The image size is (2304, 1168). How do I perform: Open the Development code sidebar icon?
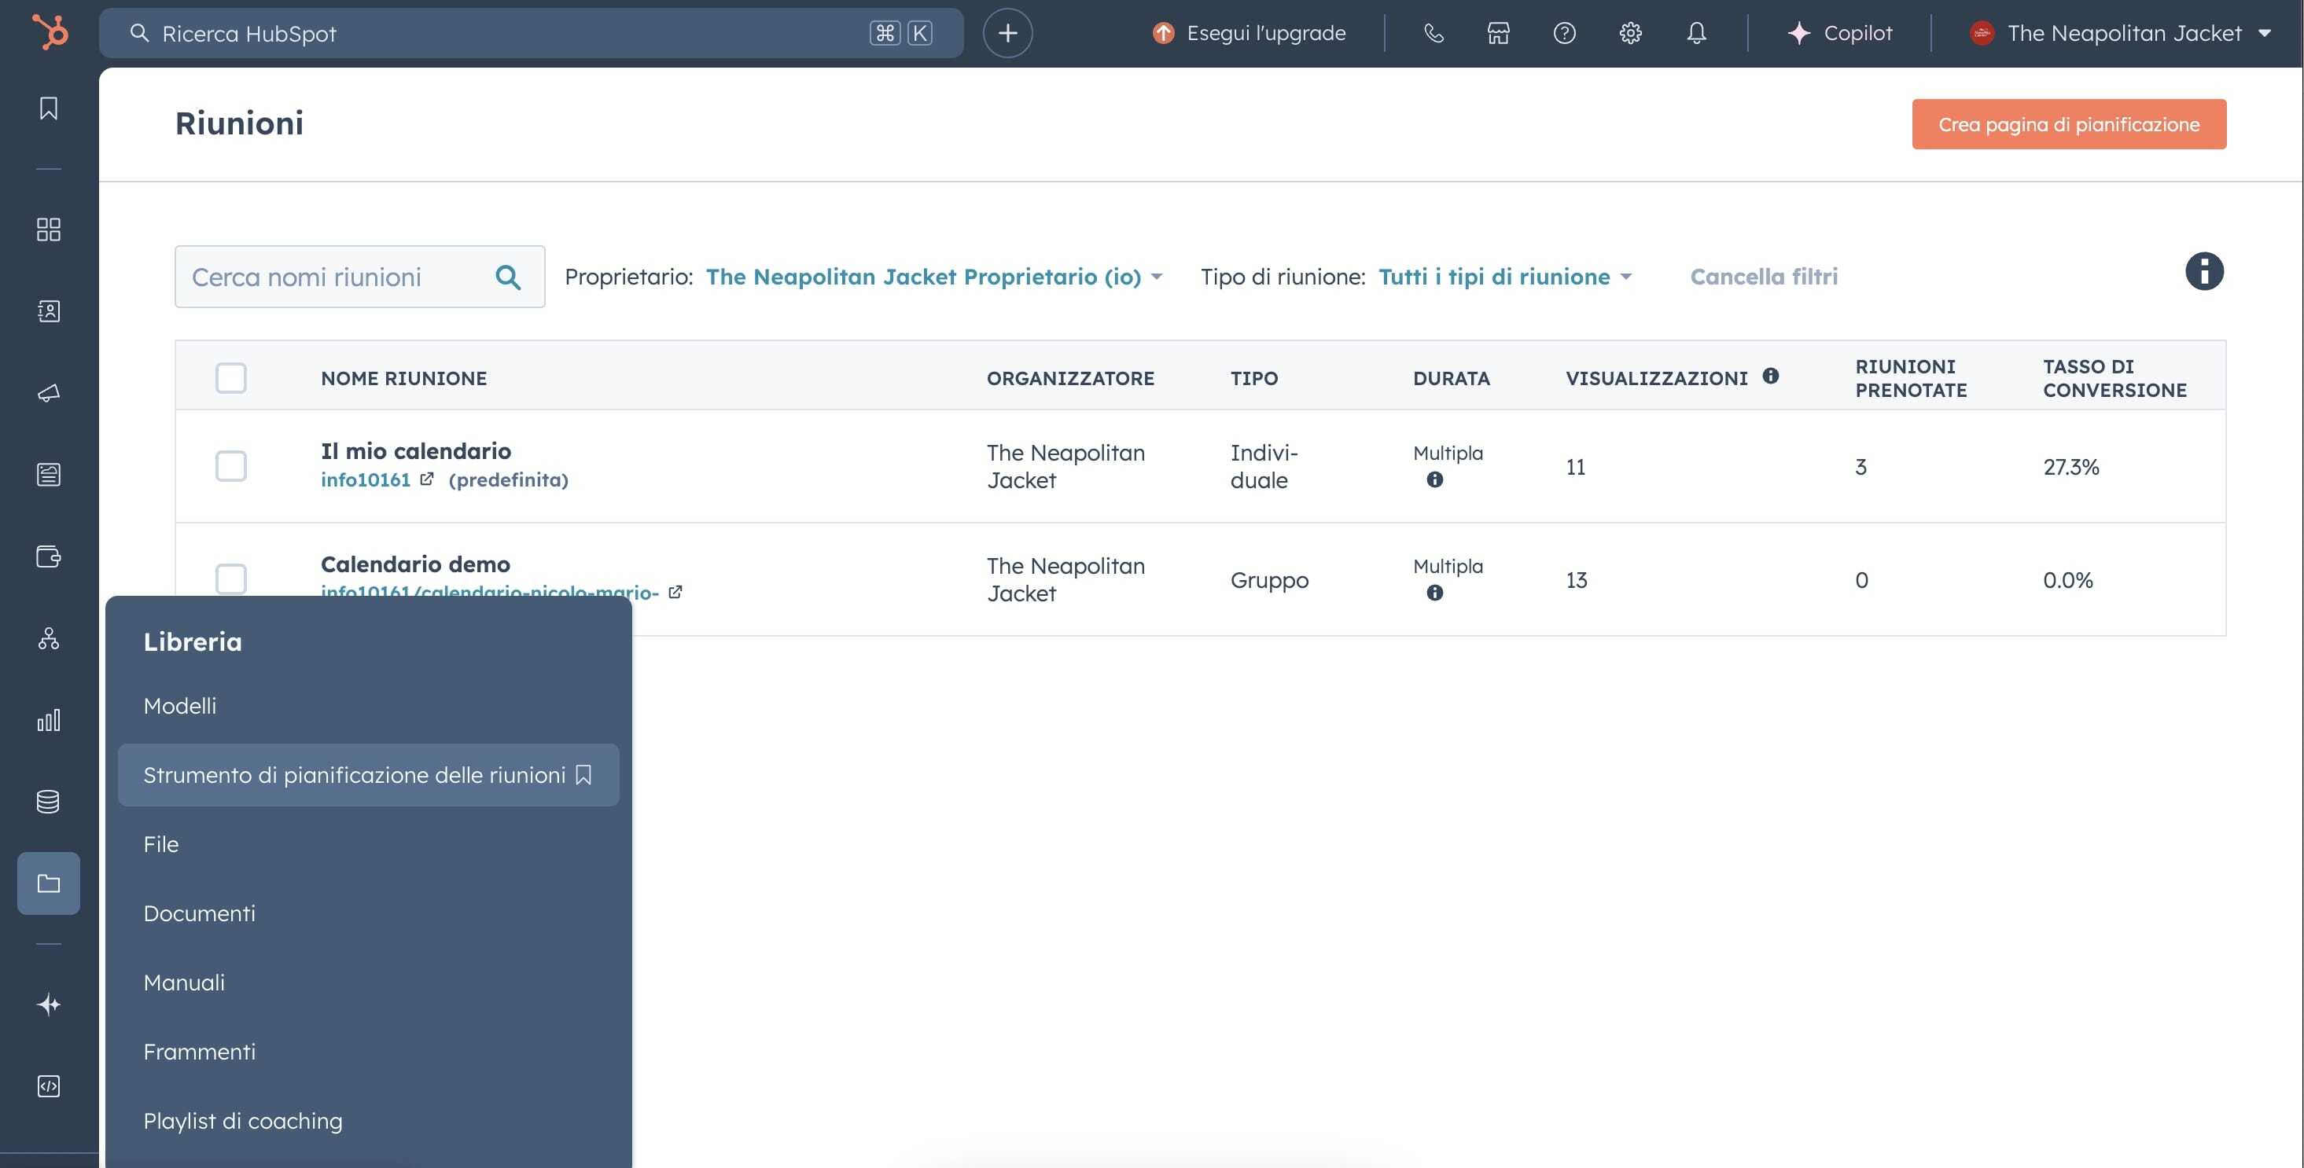click(x=48, y=1085)
